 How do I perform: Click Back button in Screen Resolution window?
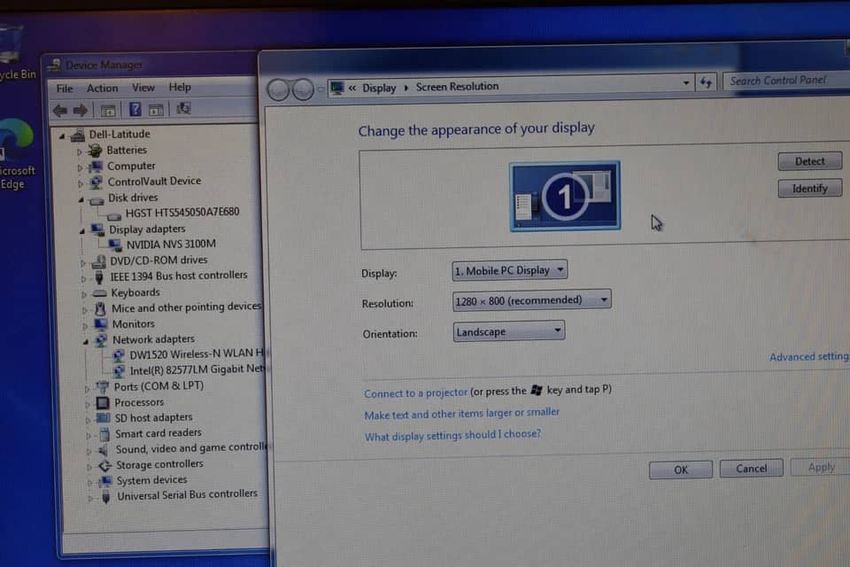[x=278, y=89]
